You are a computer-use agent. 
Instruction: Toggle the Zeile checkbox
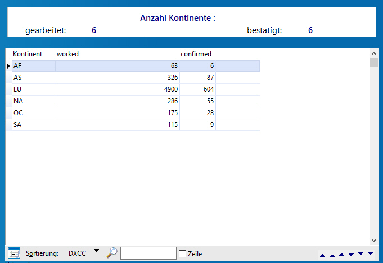point(182,253)
